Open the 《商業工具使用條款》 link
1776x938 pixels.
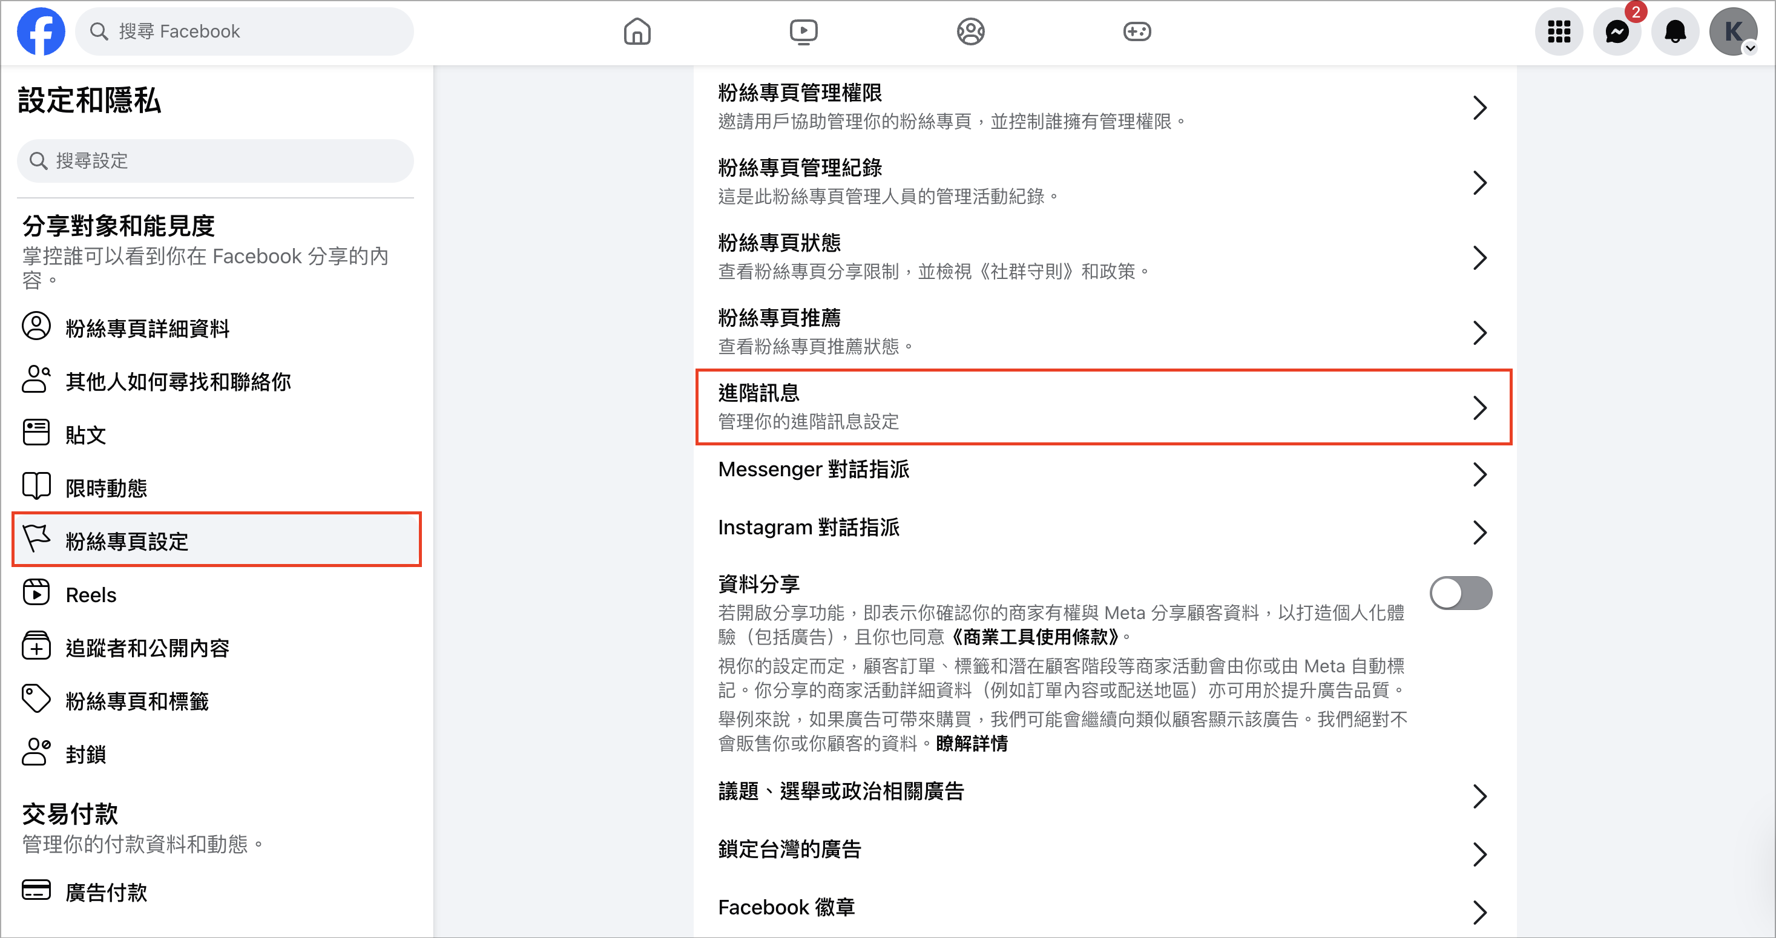coord(1036,636)
